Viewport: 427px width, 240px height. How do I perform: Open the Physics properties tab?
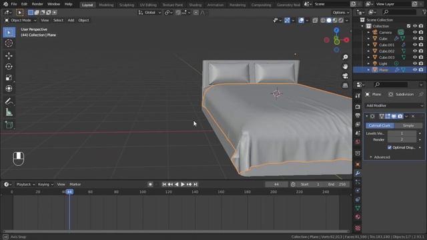[x=358, y=191]
